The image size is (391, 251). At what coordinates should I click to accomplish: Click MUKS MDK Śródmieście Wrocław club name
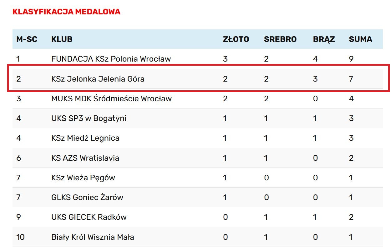click(111, 99)
